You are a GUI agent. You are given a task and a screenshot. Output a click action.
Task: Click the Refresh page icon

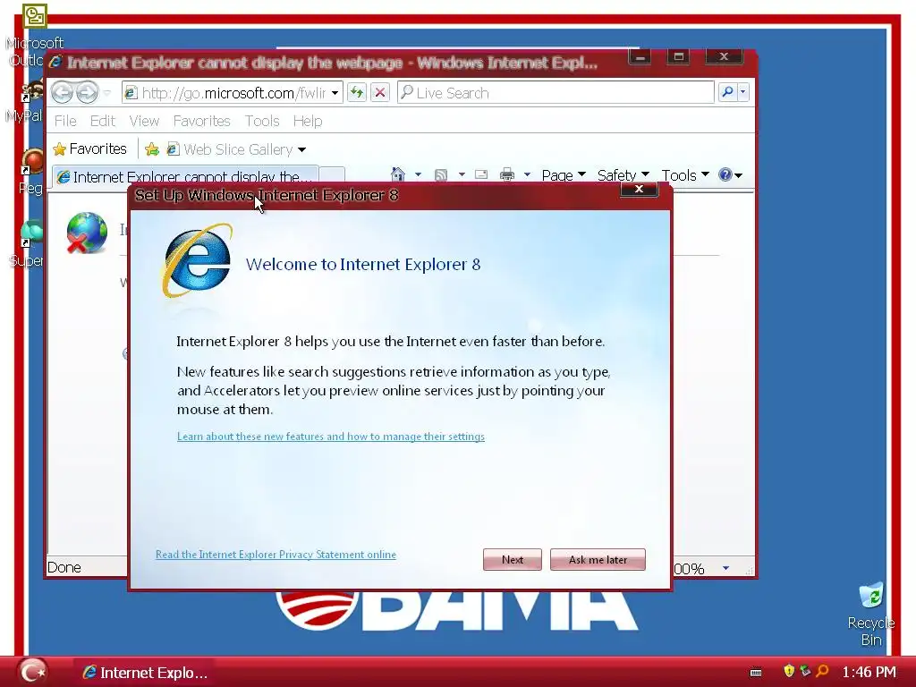(356, 92)
